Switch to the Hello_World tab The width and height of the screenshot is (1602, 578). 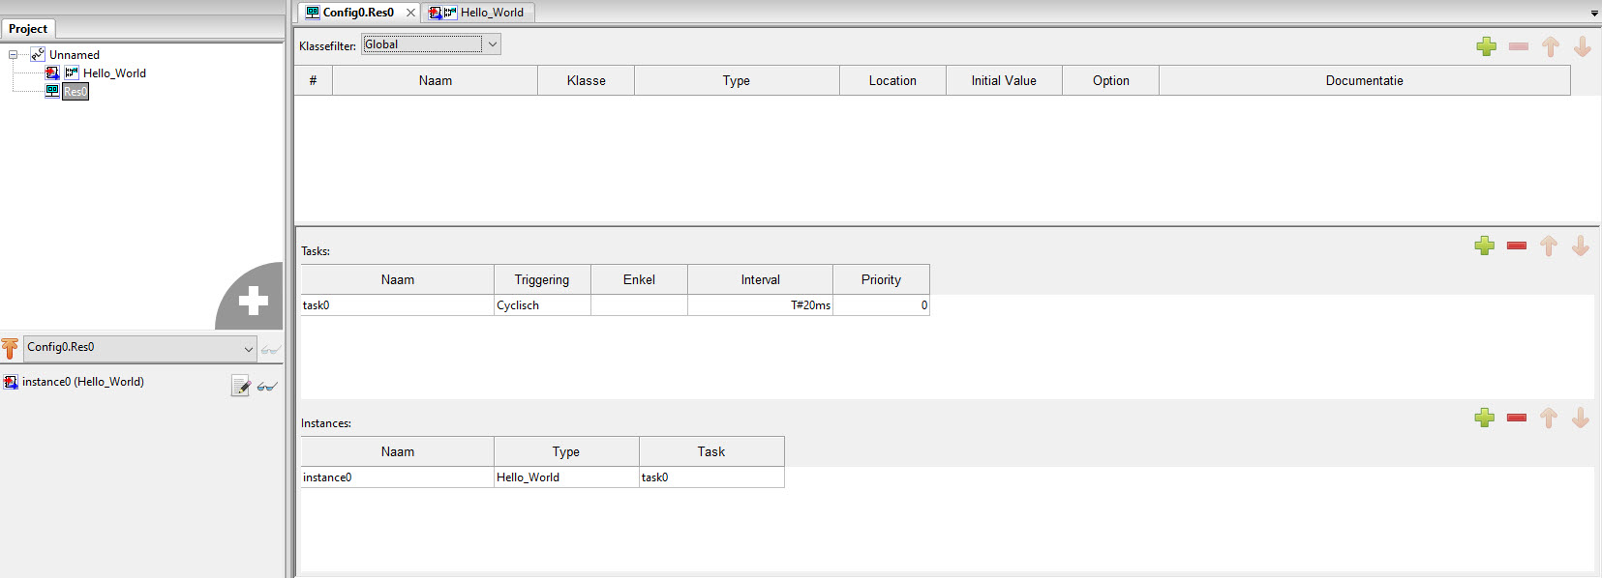(492, 13)
